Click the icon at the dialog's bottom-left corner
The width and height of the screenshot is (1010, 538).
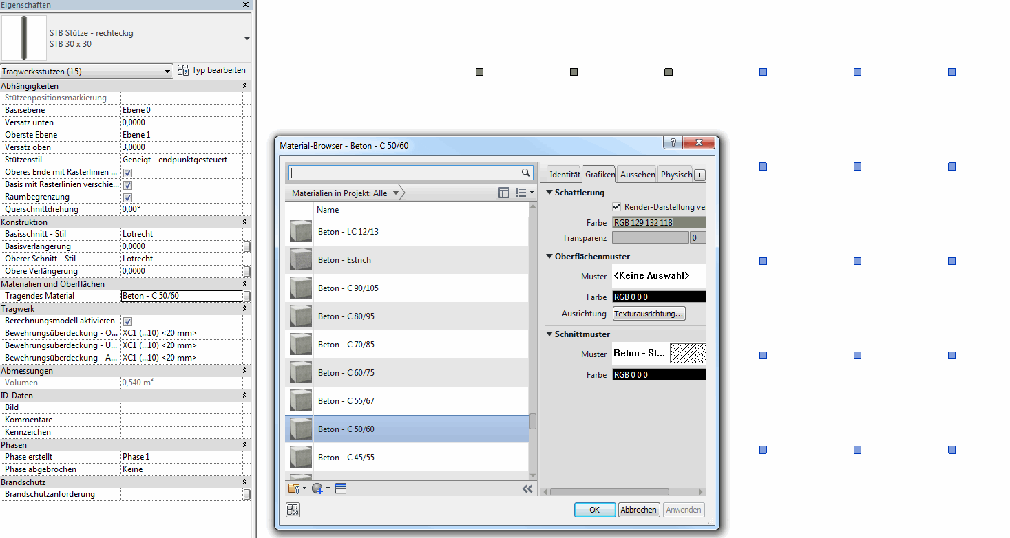tap(293, 510)
